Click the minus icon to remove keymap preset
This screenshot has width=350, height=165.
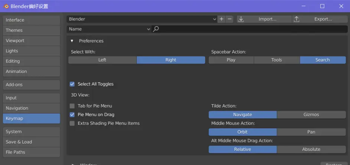[x=230, y=19]
